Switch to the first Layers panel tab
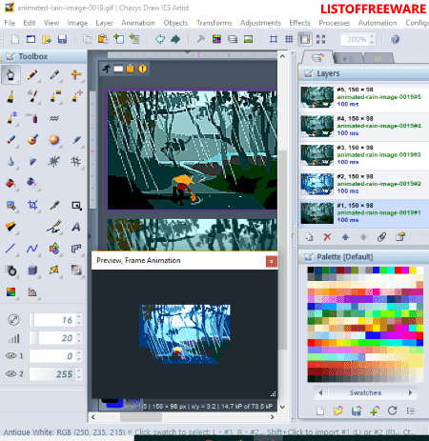Viewport: 429px width, 441px height. click(x=317, y=58)
